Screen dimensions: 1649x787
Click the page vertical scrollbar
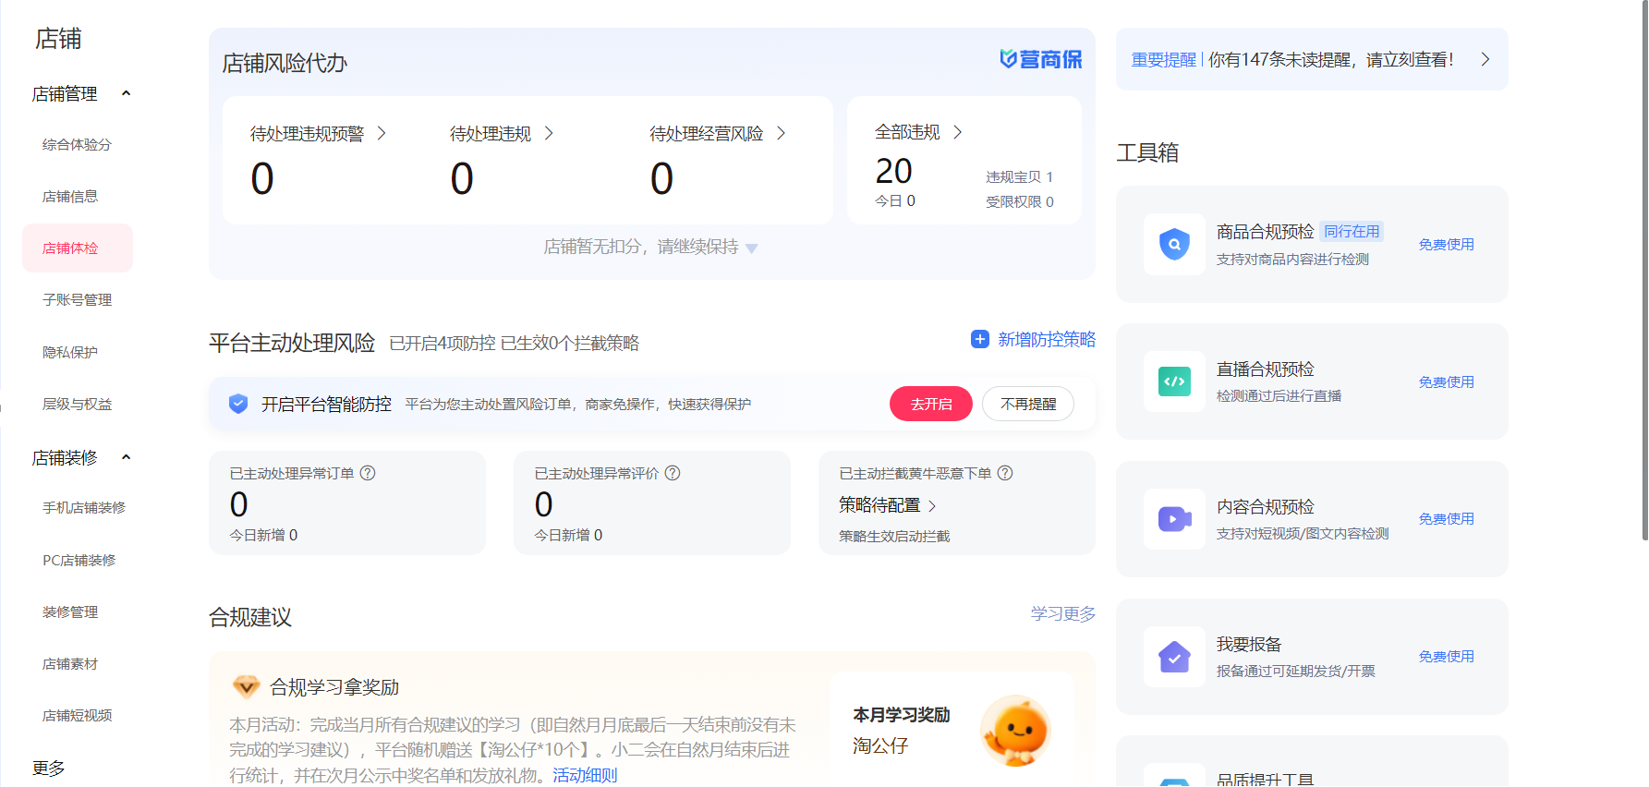[x=1643, y=277]
